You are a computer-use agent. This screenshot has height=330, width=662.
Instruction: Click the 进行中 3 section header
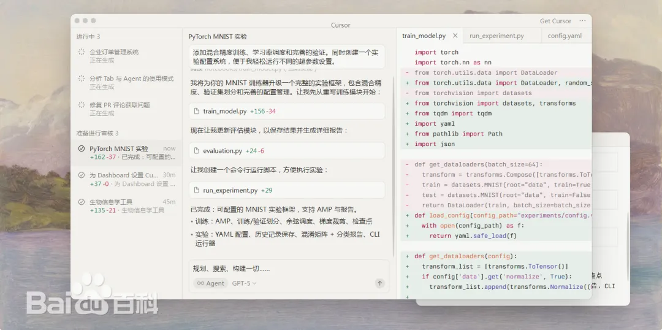(x=88, y=37)
